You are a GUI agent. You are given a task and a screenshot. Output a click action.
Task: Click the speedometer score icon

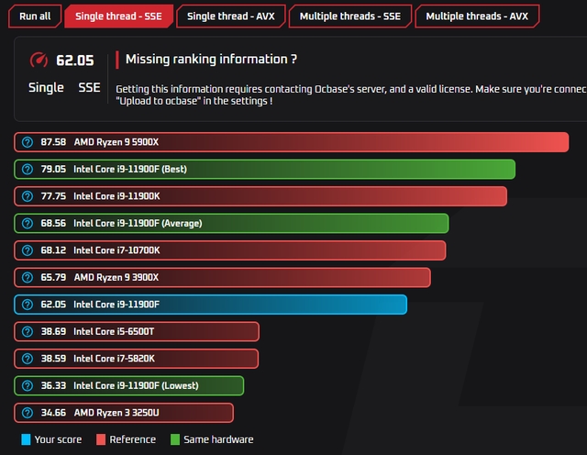tap(39, 61)
